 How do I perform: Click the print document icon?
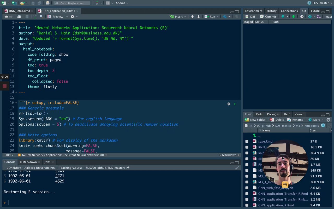47,3
